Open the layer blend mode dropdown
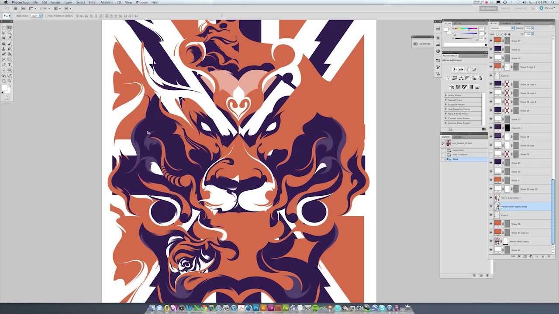The height and width of the screenshot is (314, 559). point(502,28)
